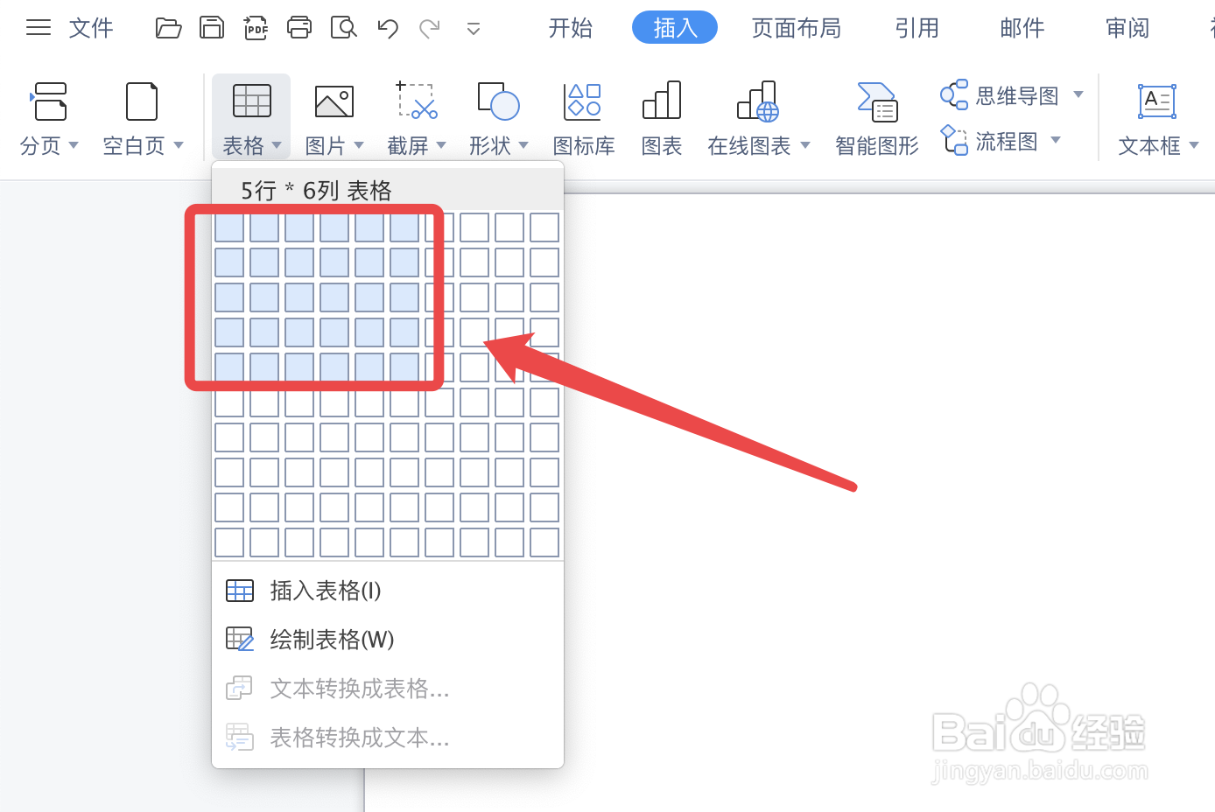This screenshot has height=812, width=1215.
Task: Click the 分页 page break icon
Action: [x=49, y=101]
